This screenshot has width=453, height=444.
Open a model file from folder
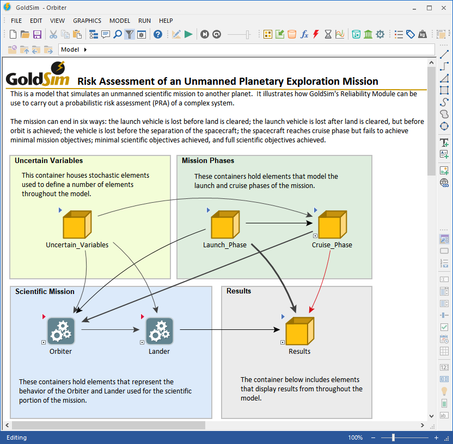25,34
